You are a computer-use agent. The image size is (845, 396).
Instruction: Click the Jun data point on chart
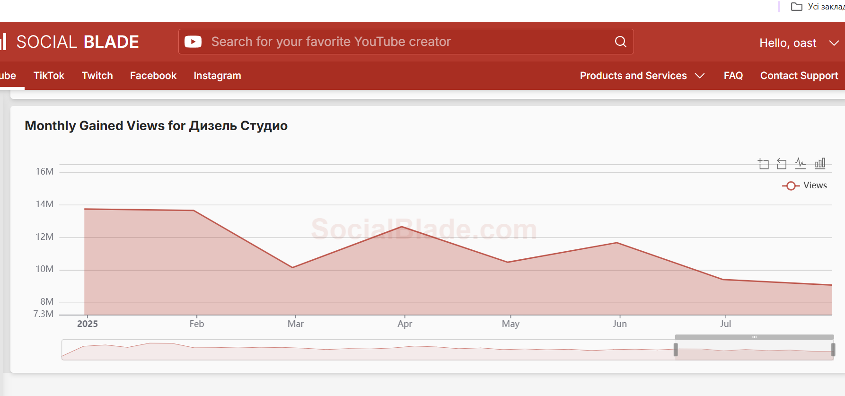point(617,243)
